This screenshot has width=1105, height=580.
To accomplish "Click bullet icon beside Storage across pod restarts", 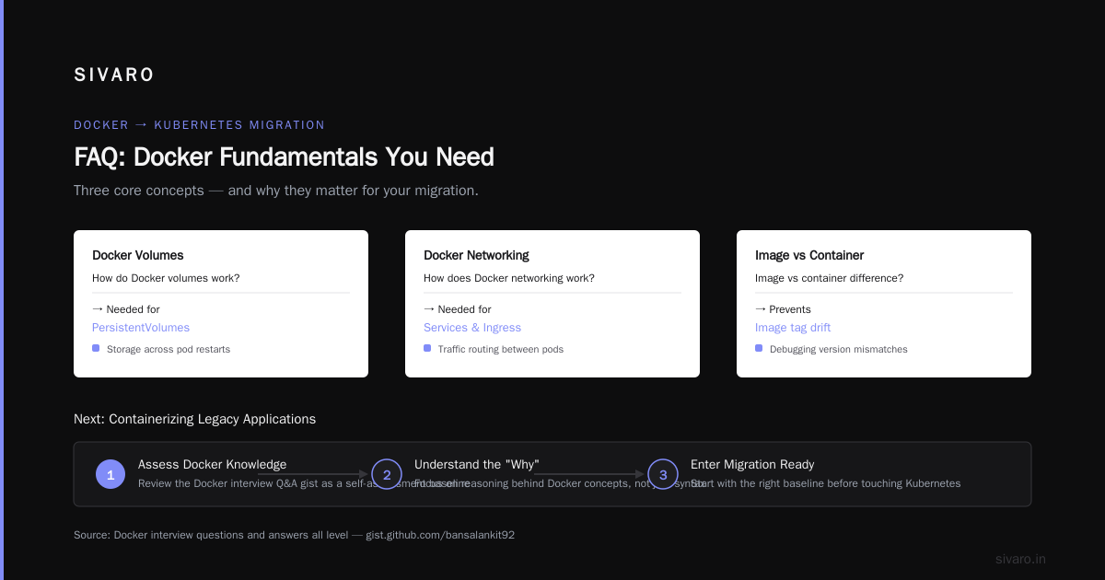I will point(96,348).
